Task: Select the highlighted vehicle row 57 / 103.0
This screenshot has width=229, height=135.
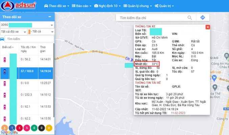Action: click(27, 71)
